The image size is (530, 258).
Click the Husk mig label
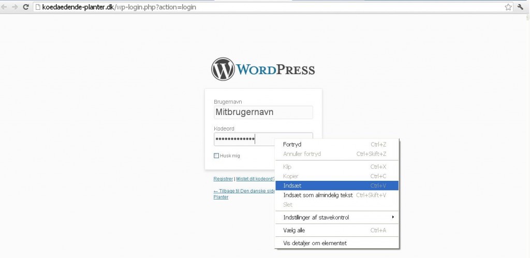tap(230, 156)
